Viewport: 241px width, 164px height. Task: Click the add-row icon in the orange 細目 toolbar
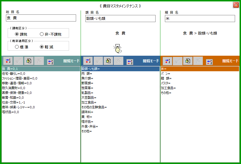[x=167, y=61]
